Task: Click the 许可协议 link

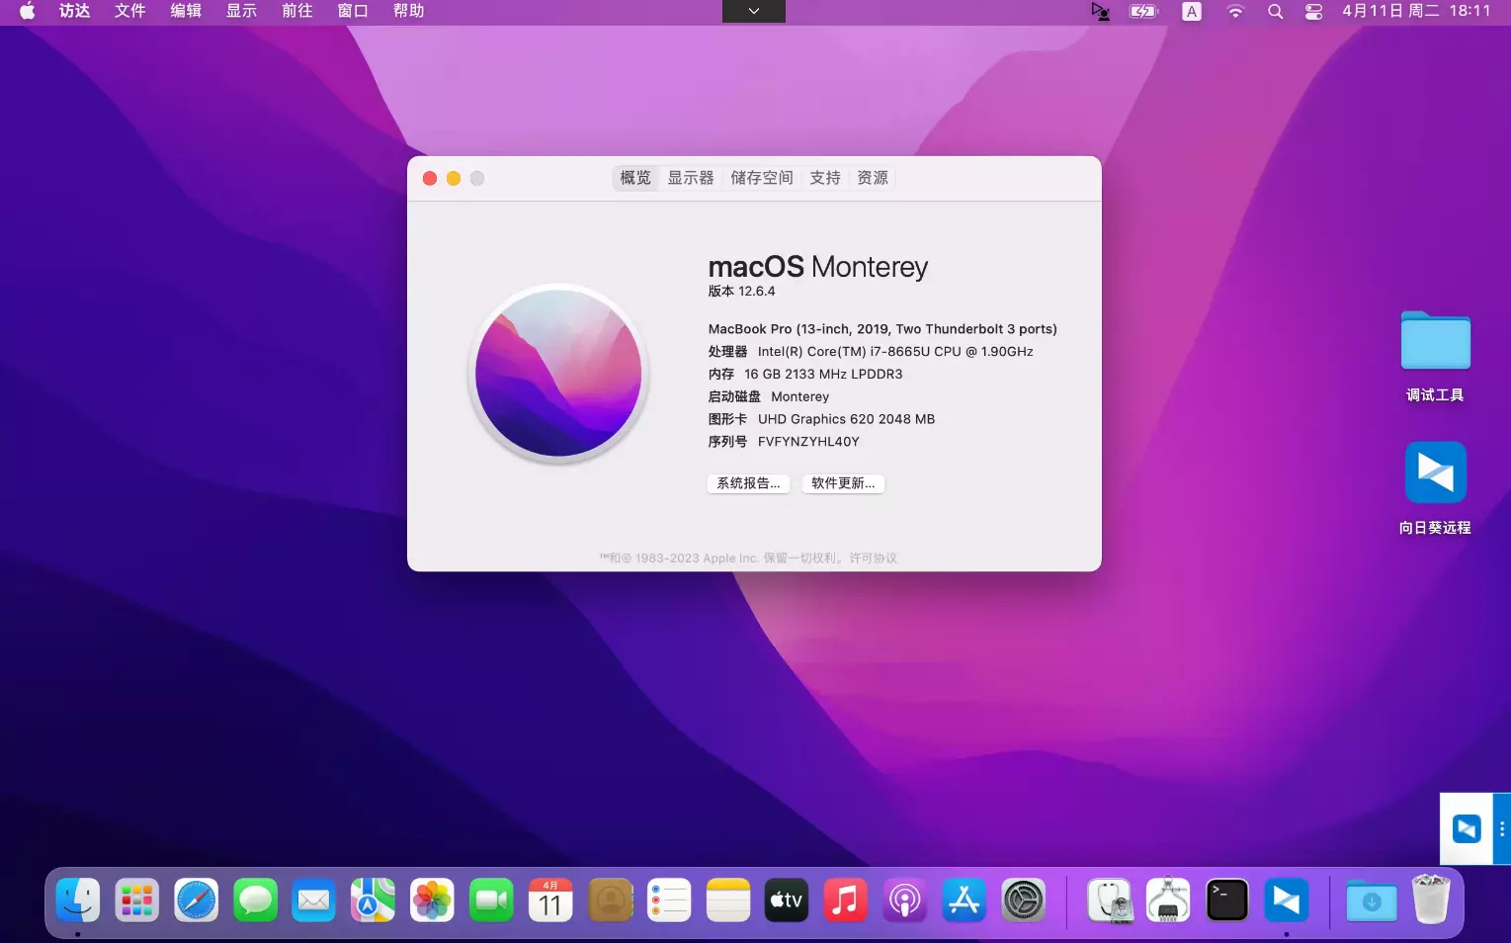Action: click(873, 558)
